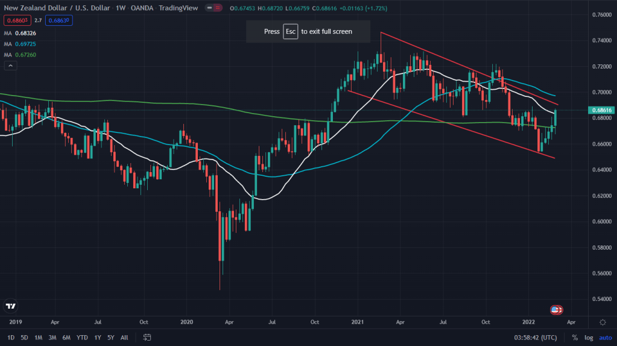
Task: Select the YTD time range
Action: [83, 338]
